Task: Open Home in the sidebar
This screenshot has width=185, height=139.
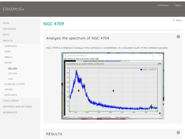Action: pos(6,23)
